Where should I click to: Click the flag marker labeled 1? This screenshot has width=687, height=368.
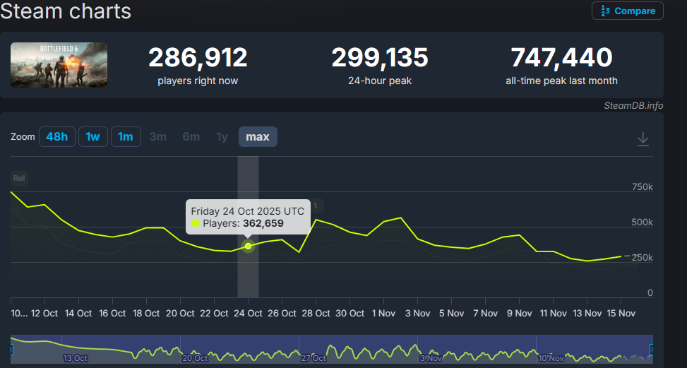click(x=317, y=206)
